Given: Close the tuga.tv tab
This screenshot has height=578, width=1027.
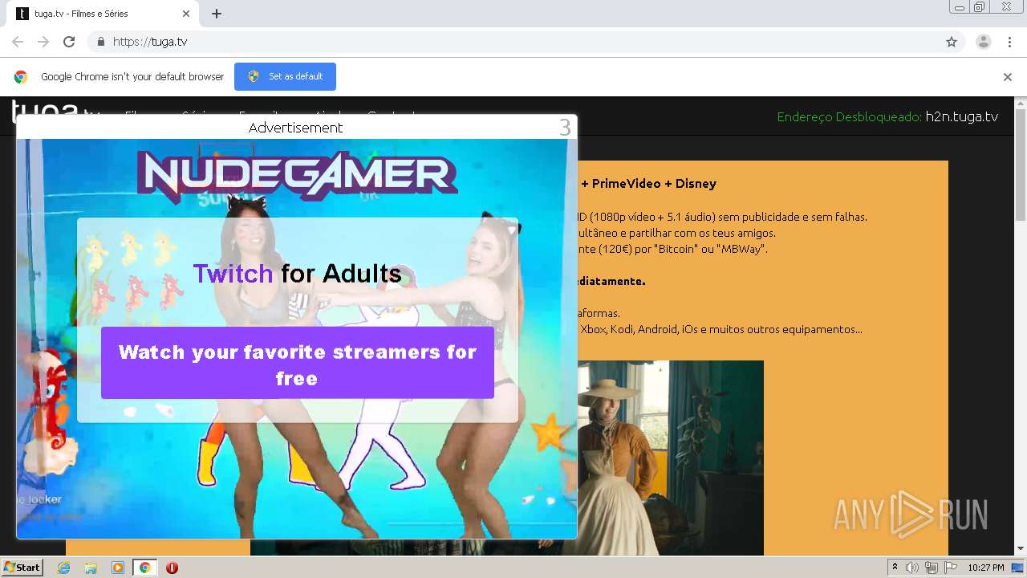Looking at the screenshot, I should pos(186,14).
